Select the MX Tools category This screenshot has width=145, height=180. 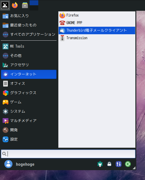coord(29,46)
